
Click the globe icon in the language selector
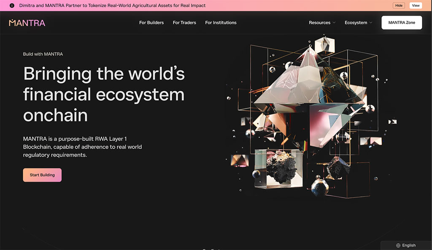coord(398,245)
